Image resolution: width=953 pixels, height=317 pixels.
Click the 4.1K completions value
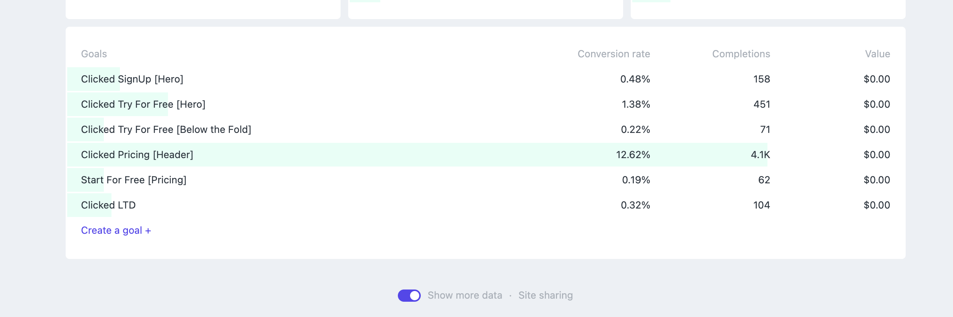coord(760,155)
